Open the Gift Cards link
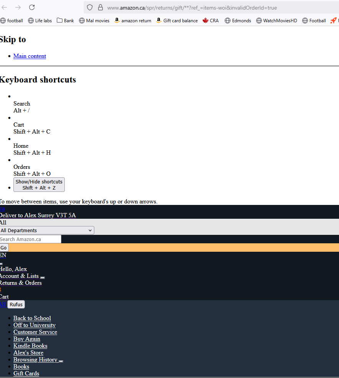Viewport: 339px width, 378px height. click(x=26, y=373)
